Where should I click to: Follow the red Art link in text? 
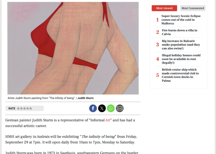point(108,120)
